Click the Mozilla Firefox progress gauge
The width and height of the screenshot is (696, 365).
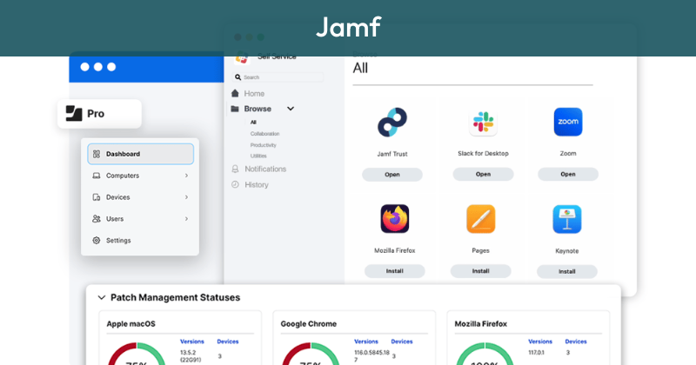485,354
